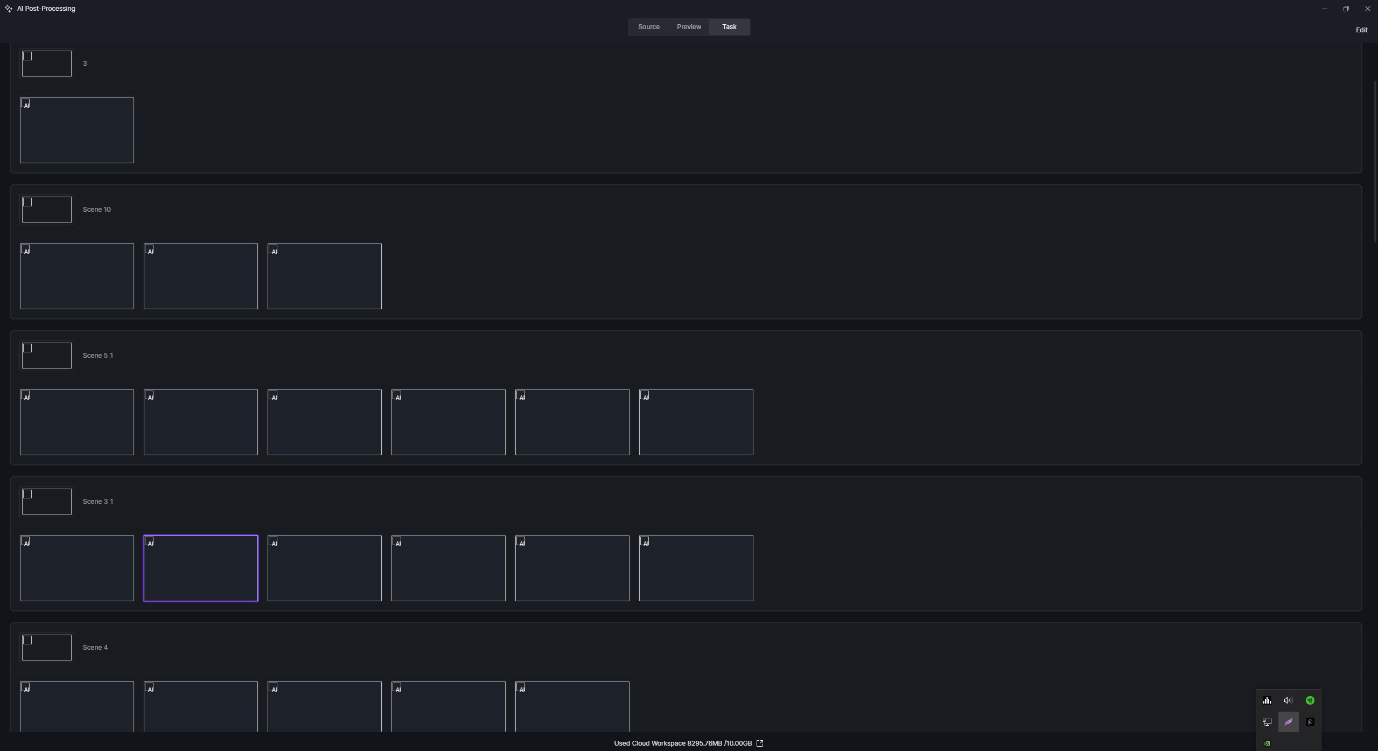
Task: Open the Razer tray icon
Action: pos(1310,700)
